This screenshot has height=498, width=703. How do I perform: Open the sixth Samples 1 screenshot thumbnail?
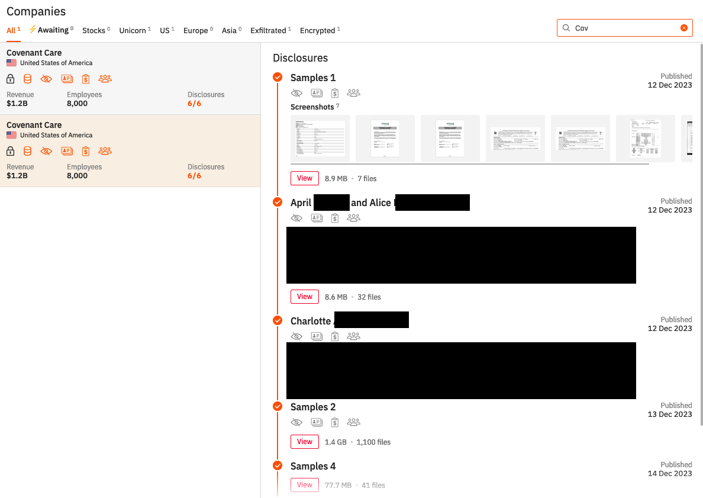[x=646, y=139]
